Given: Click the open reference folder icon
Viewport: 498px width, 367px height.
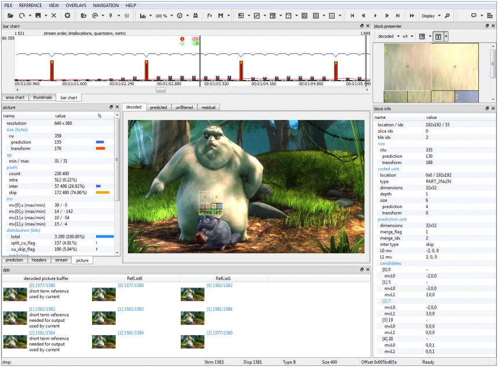Looking at the screenshot, I should (83, 16).
